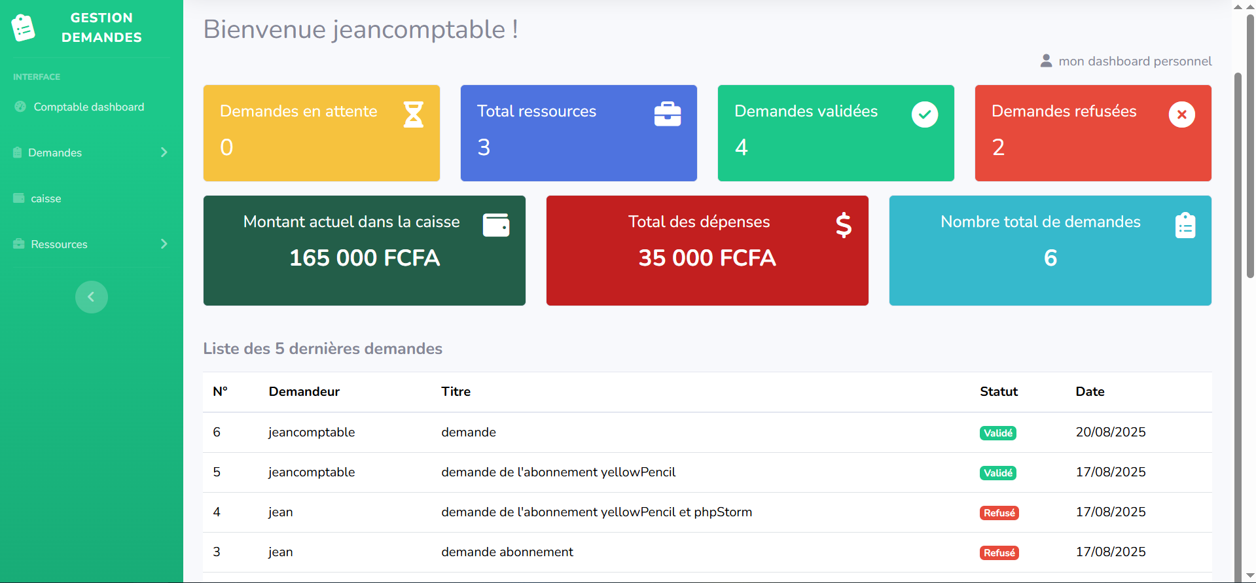The image size is (1256, 583).
Task: Click the Refusé badge for demande abonnement
Action: pyautogui.click(x=999, y=553)
